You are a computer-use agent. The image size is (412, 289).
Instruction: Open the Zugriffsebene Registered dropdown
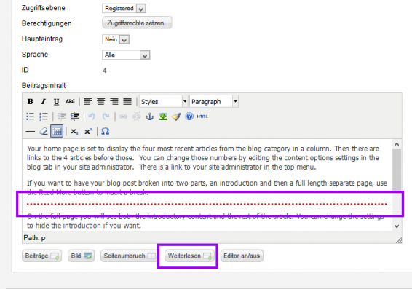[x=124, y=9]
